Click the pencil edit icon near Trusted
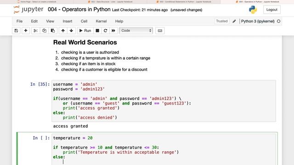 tap(234, 21)
